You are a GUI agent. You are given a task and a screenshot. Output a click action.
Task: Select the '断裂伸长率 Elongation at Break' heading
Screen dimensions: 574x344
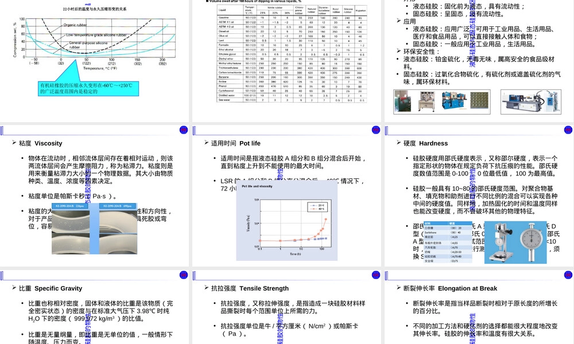coord(450,288)
